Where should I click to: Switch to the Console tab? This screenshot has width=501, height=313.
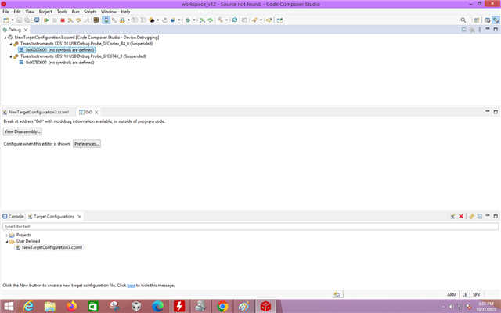(x=13, y=216)
